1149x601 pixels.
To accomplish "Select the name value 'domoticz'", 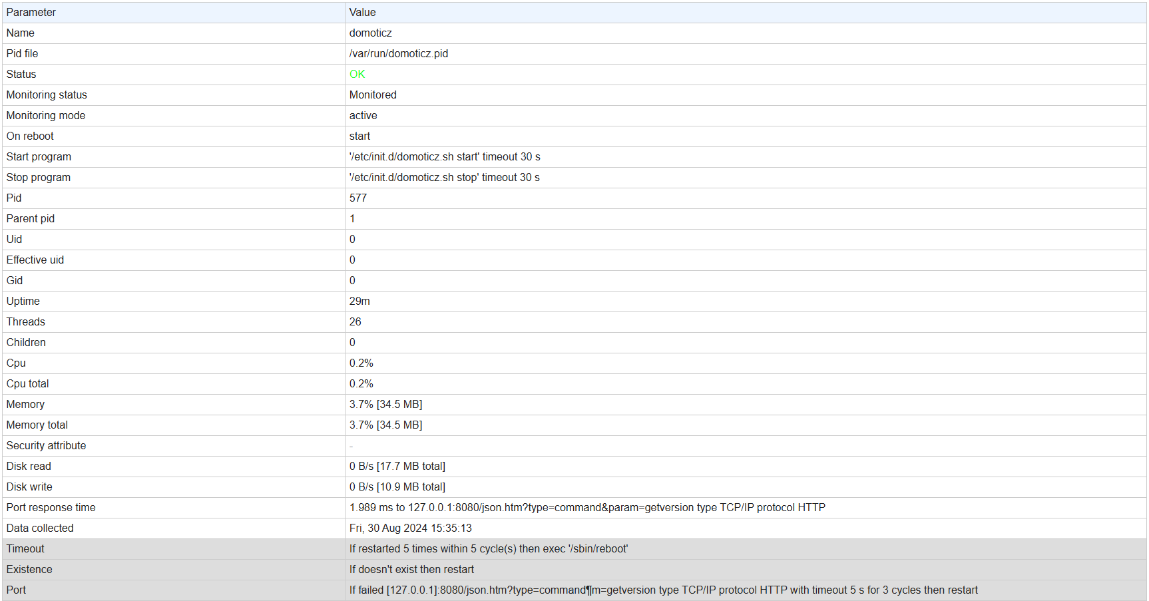I will [x=371, y=33].
